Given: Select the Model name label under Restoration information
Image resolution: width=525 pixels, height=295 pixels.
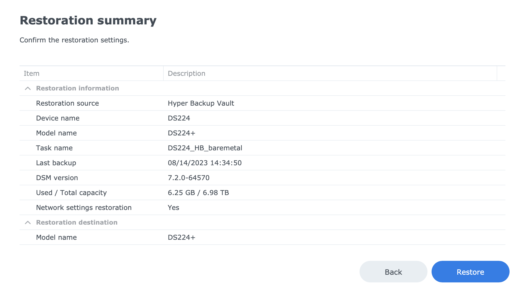Looking at the screenshot, I should coord(56,133).
